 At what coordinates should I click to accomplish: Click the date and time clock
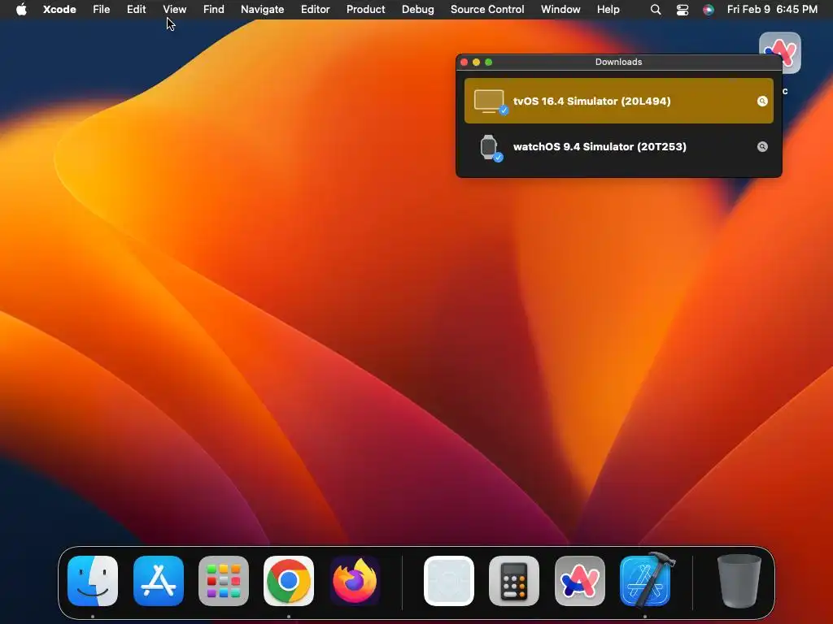[772, 9]
